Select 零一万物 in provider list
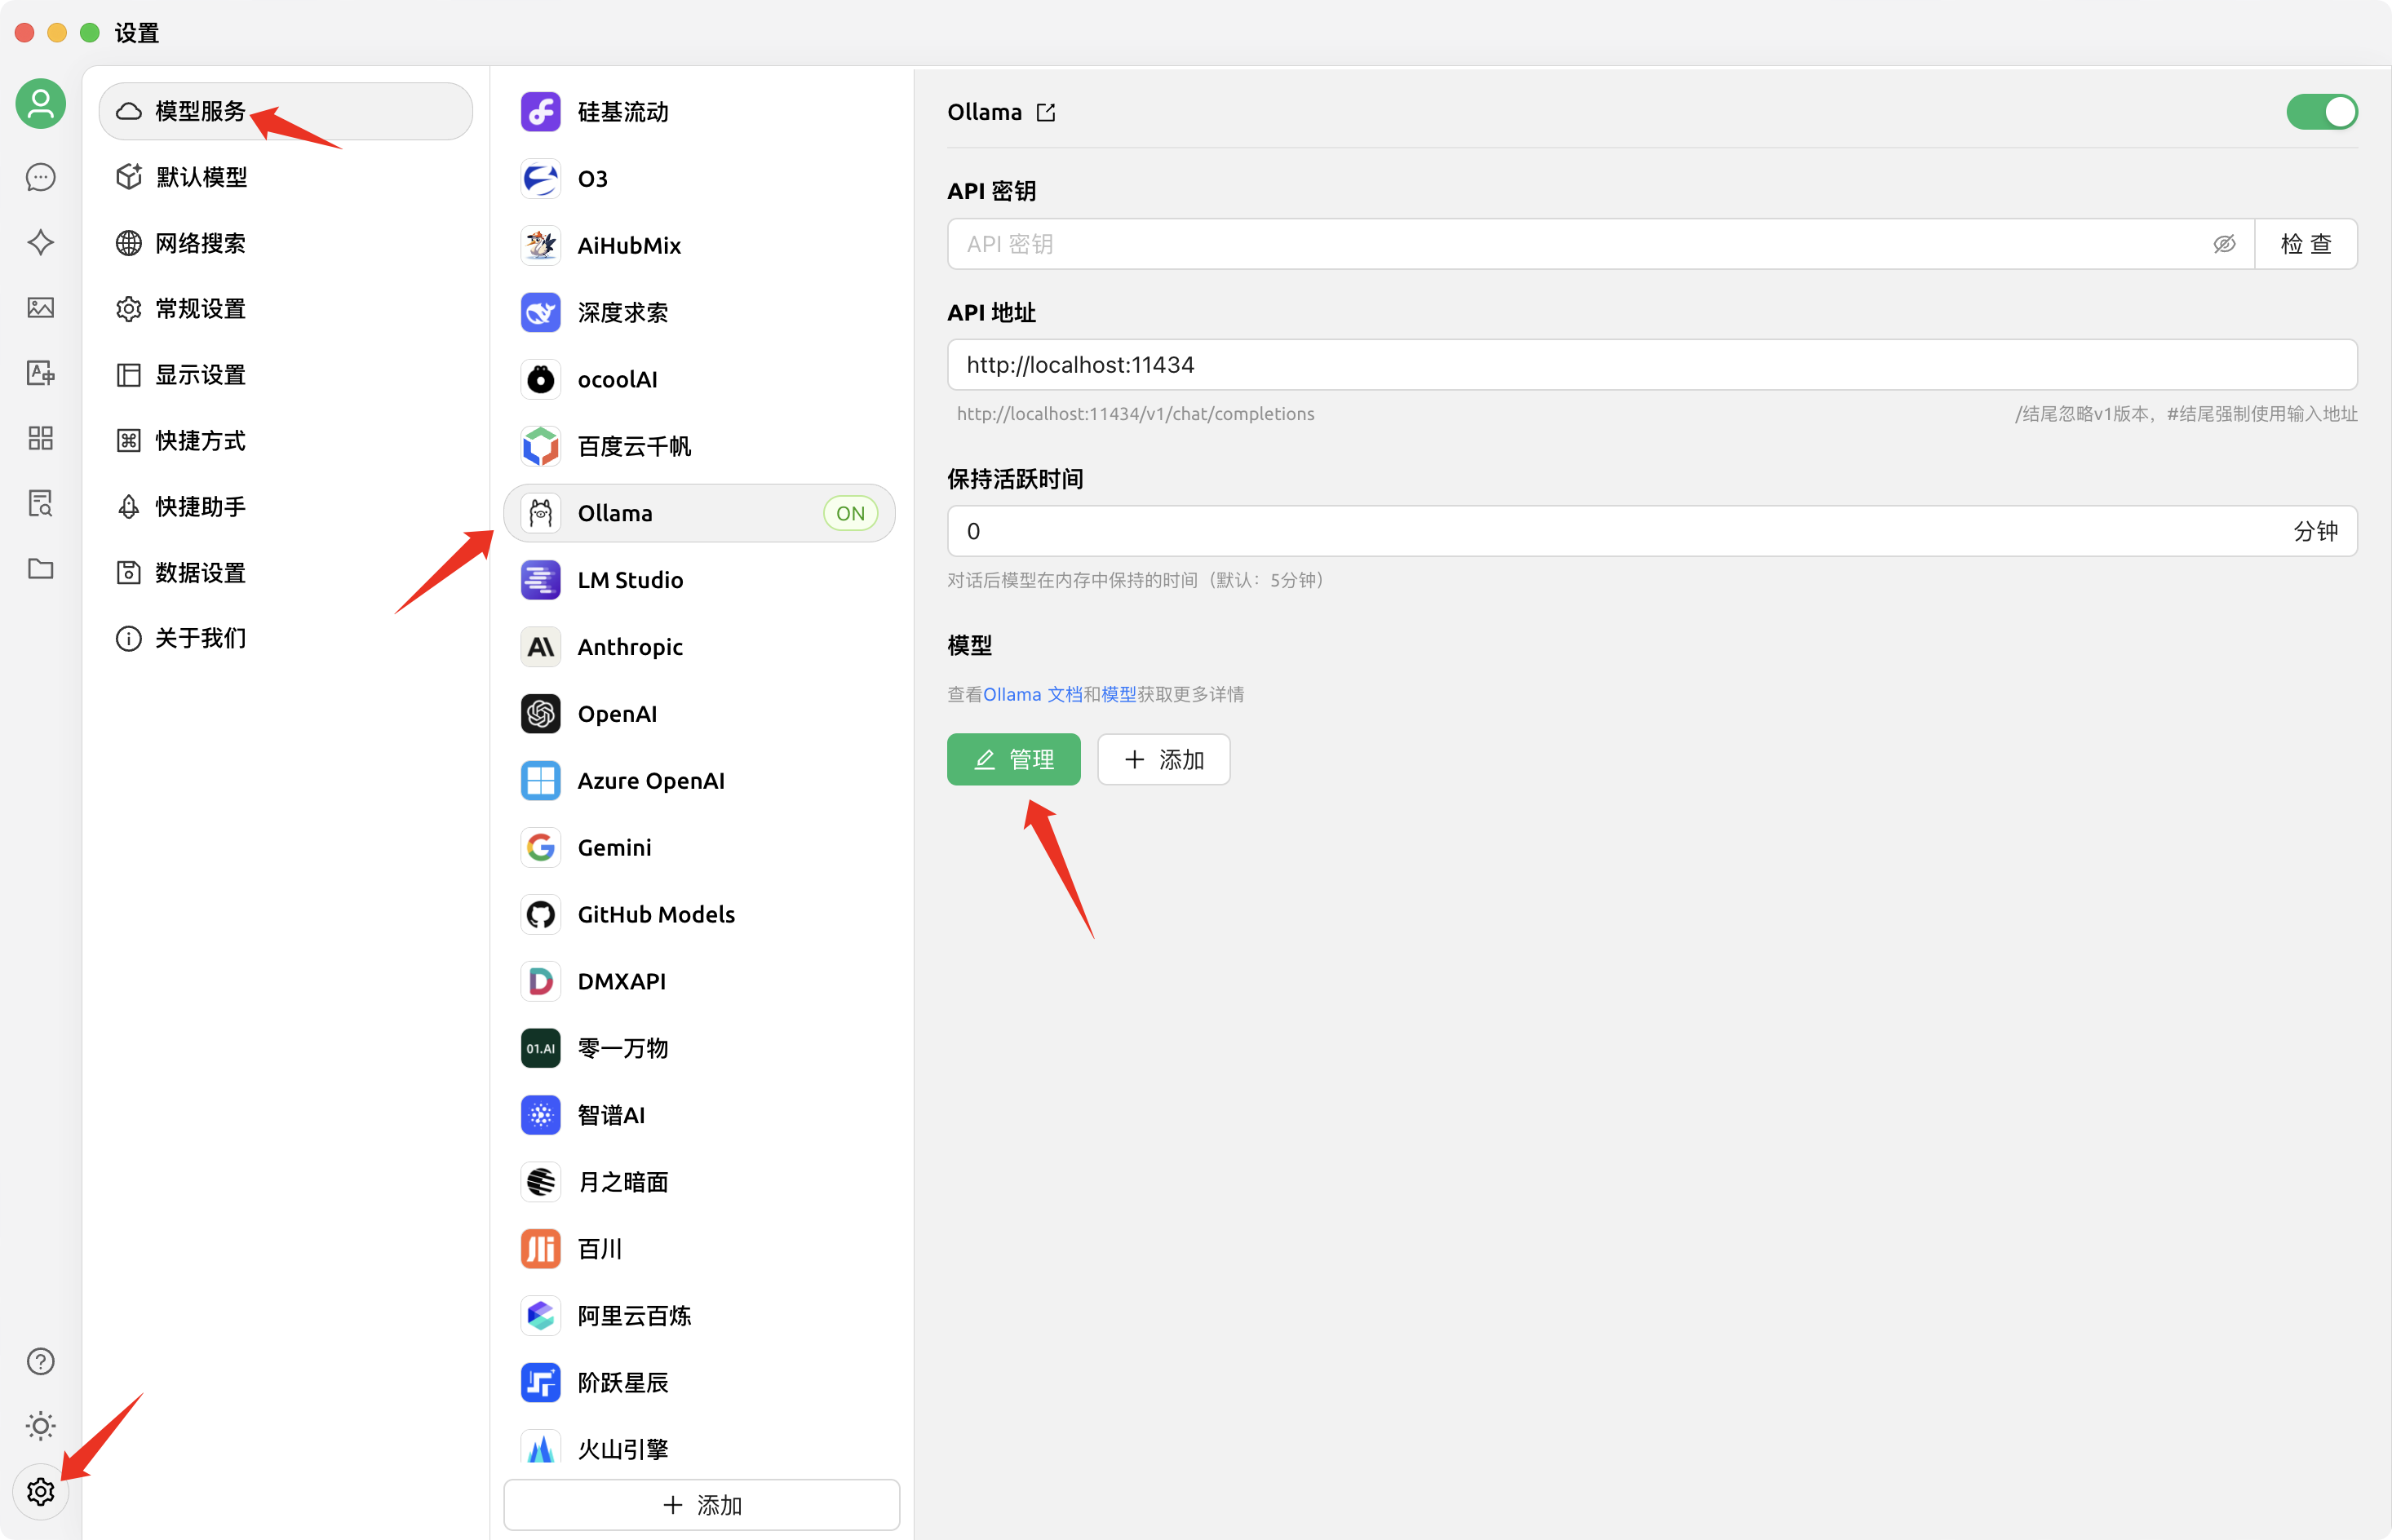Screen dimensions: 2392x1540 [699, 1049]
